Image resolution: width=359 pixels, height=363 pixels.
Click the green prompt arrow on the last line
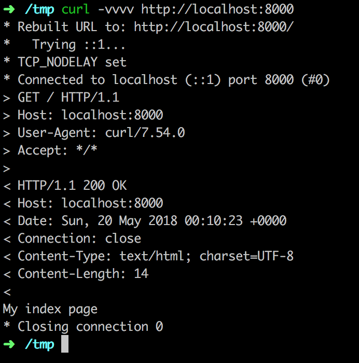point(9,344)
